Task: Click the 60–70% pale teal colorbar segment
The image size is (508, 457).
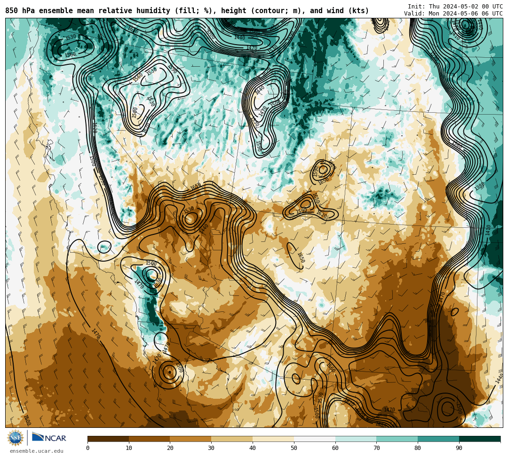Action: point(356,439)
